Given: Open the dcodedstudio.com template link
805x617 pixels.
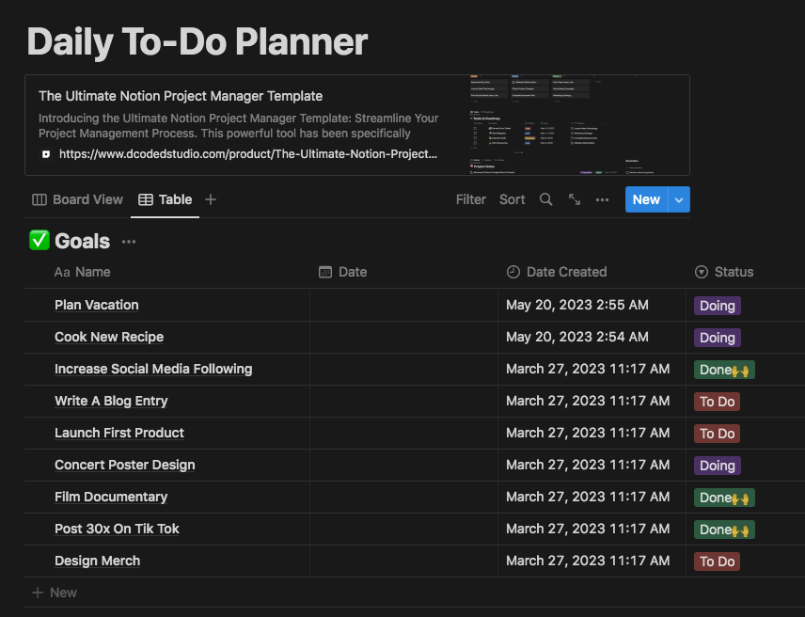Looking at the screenshot, I should click(248, 153).
